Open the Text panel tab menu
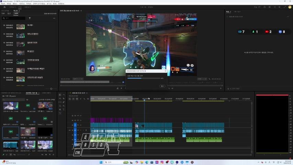This screenshot has width=293, height=165. pyautogui.click(x=19, y=11)
